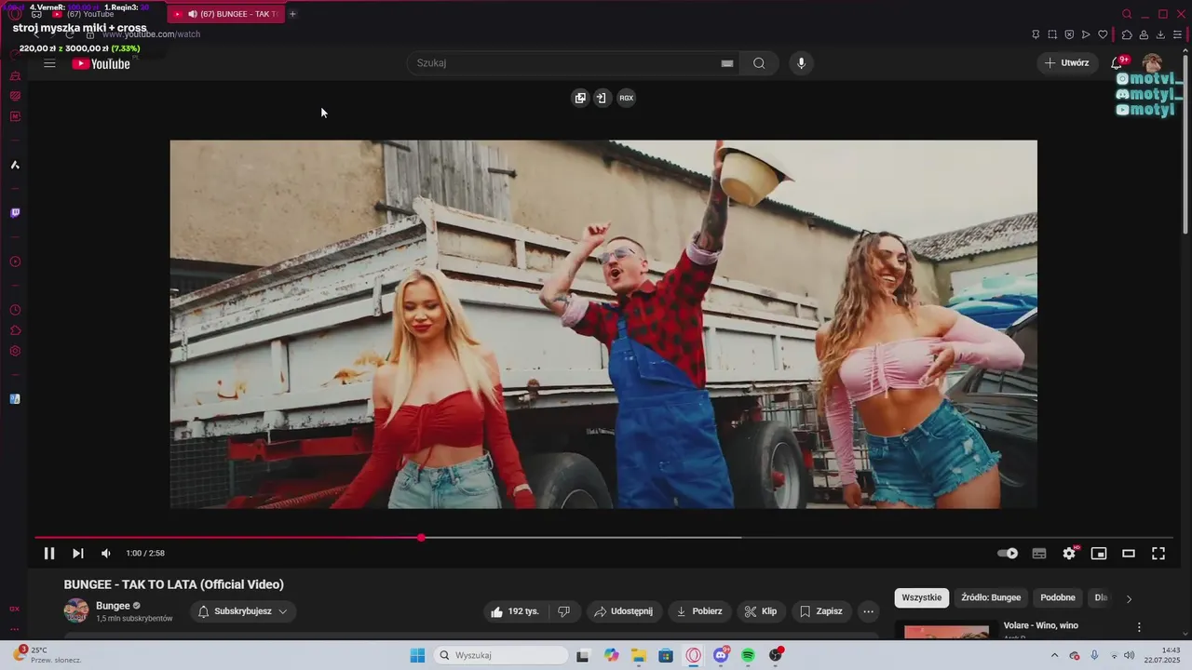Viewport: 1192px width, 670px height.
Task: Mute the video volume
Action: pyautogui.click(x=106, y=553)
